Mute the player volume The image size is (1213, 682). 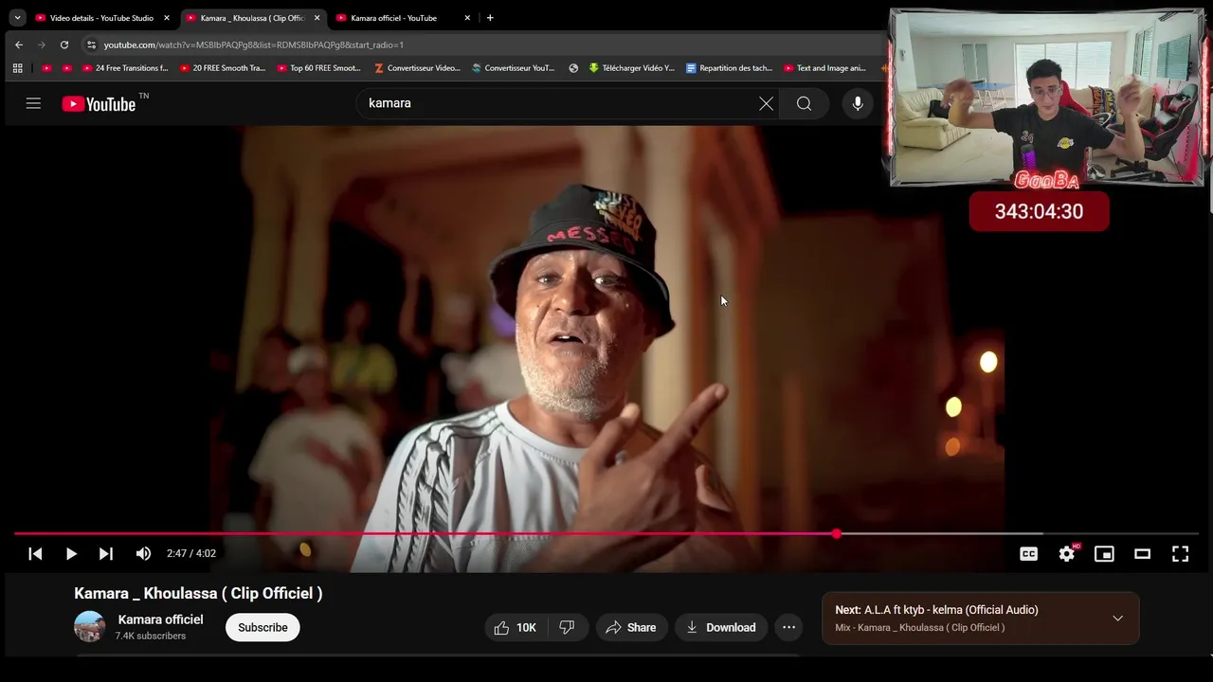(143, 554)
